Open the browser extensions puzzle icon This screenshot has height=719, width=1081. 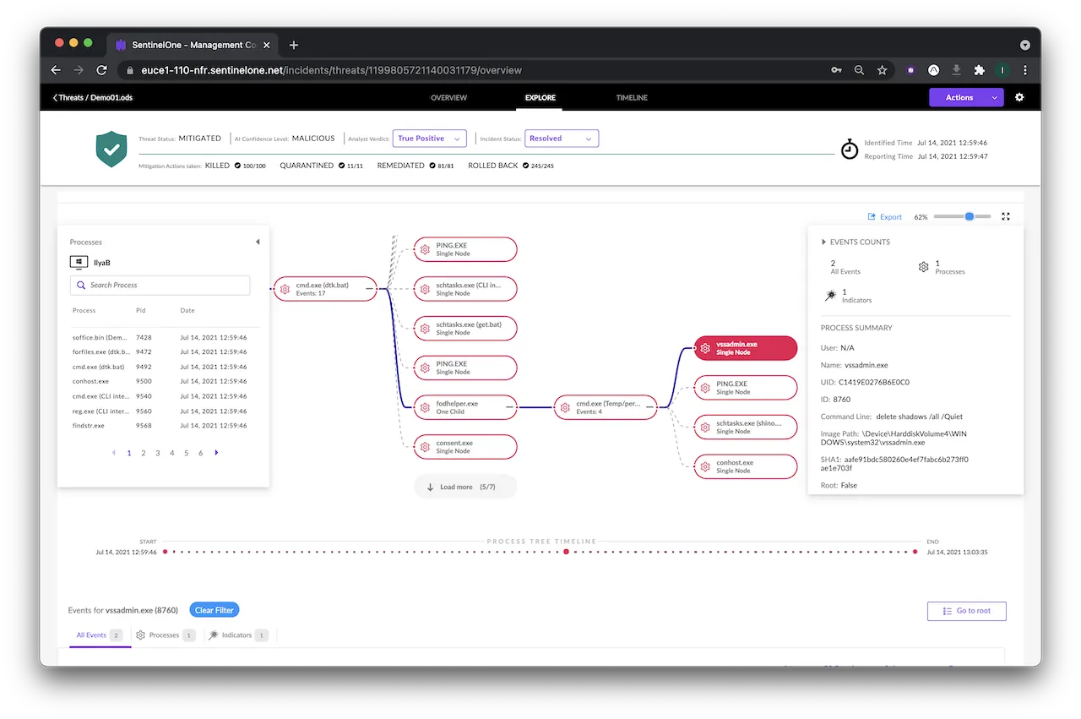[x=979, y=70]
